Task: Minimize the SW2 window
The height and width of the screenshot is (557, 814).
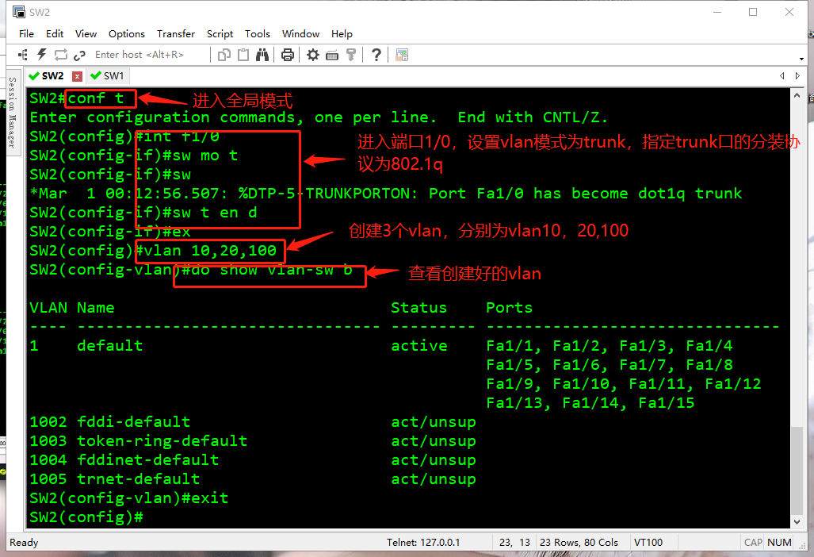Action: pyautogui.click(x=717, y=12)
